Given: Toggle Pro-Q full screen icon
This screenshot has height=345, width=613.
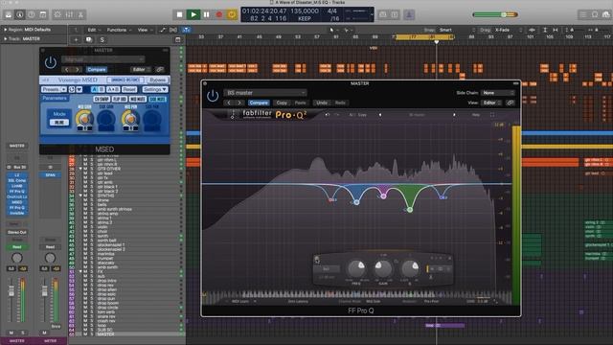Looking at the screenshot, I should [492, 115].
